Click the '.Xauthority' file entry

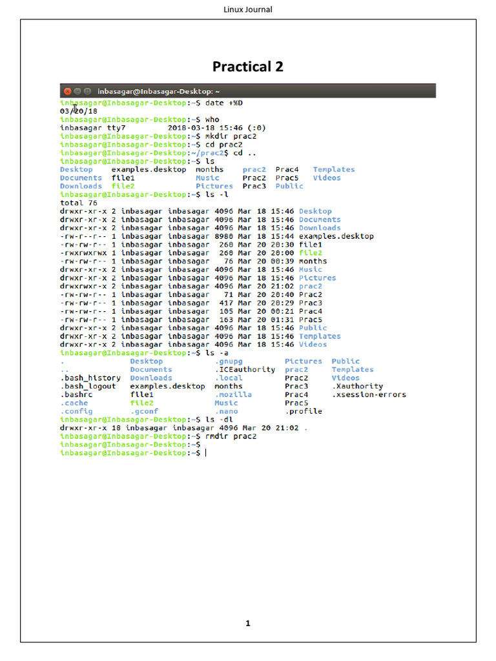pos(357,387)
